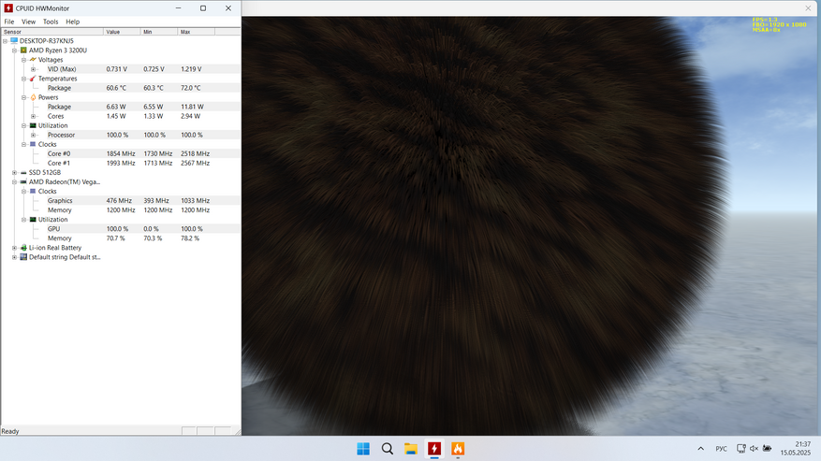Click the HWMonitor title bar app icon
Image resolution: width=821 pixels, height=461 pixels.
(x=8, y=8)
